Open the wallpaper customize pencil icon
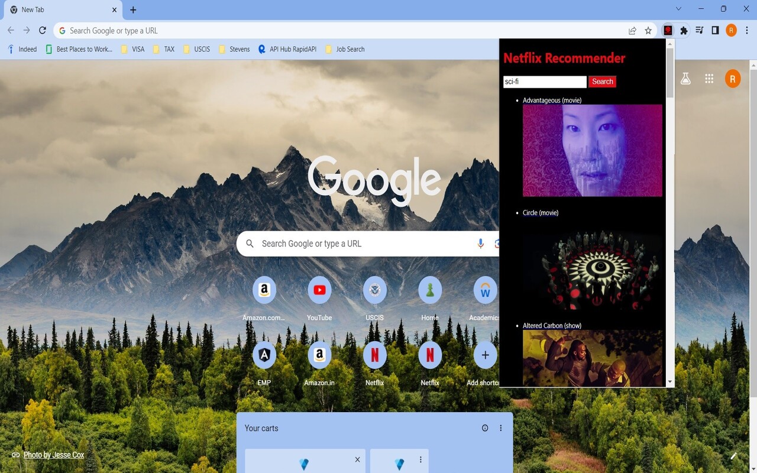This screenshot has width=757, height=473. click(733, 455)
